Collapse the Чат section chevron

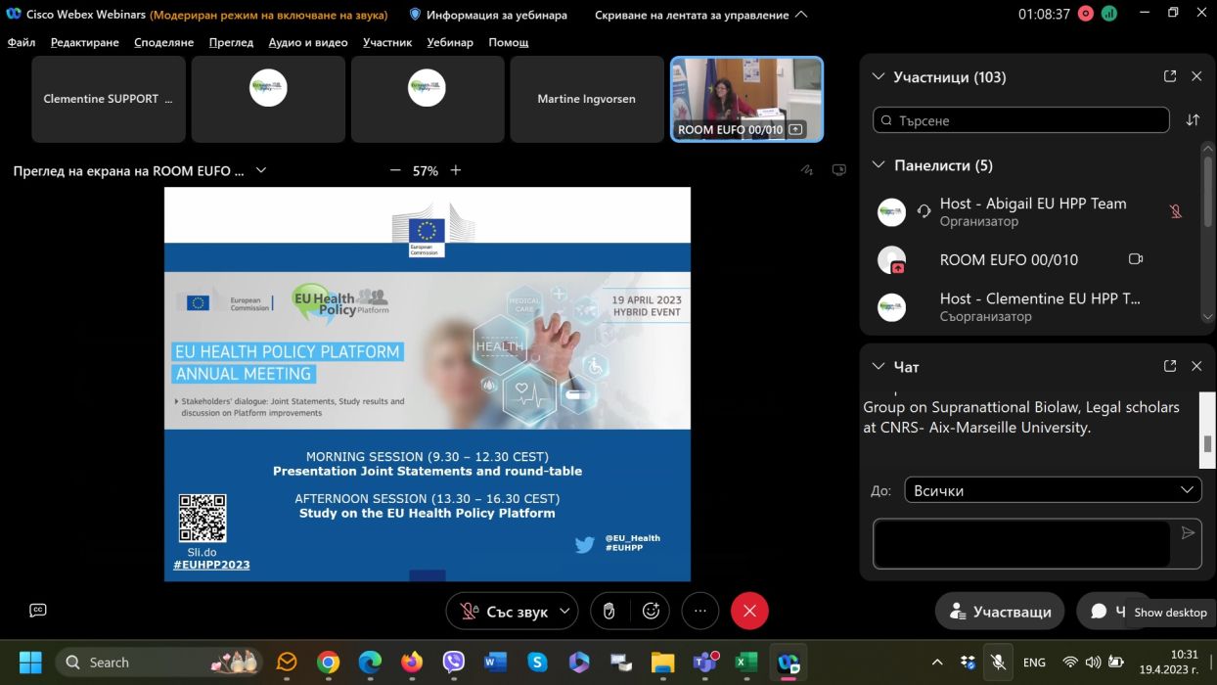(x=878, y=366)
